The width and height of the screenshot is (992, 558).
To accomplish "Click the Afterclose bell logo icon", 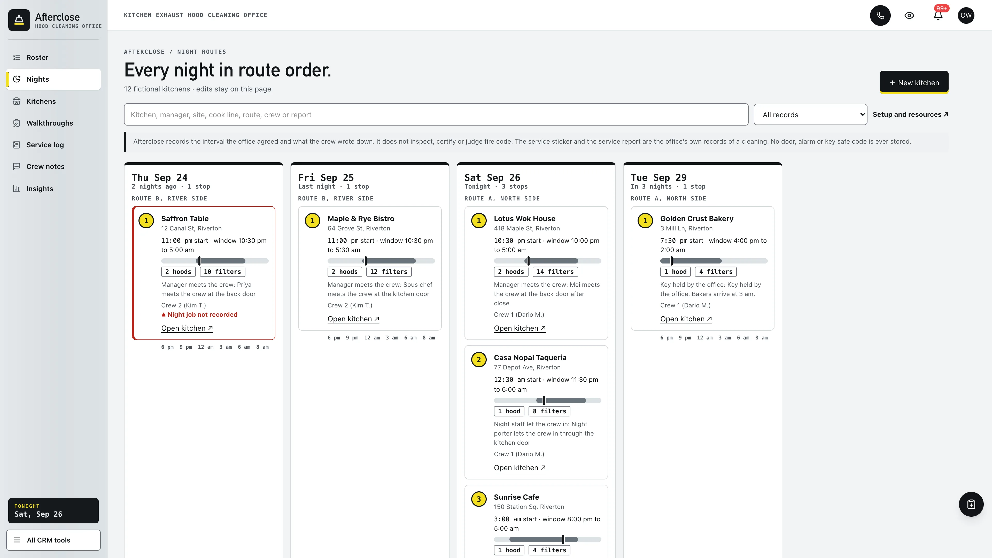I will 19,20.
